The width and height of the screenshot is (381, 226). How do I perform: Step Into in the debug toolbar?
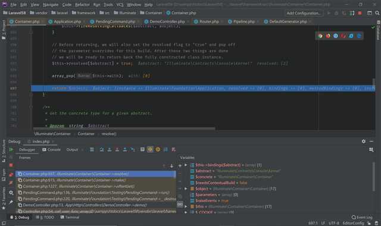[110, 149]
